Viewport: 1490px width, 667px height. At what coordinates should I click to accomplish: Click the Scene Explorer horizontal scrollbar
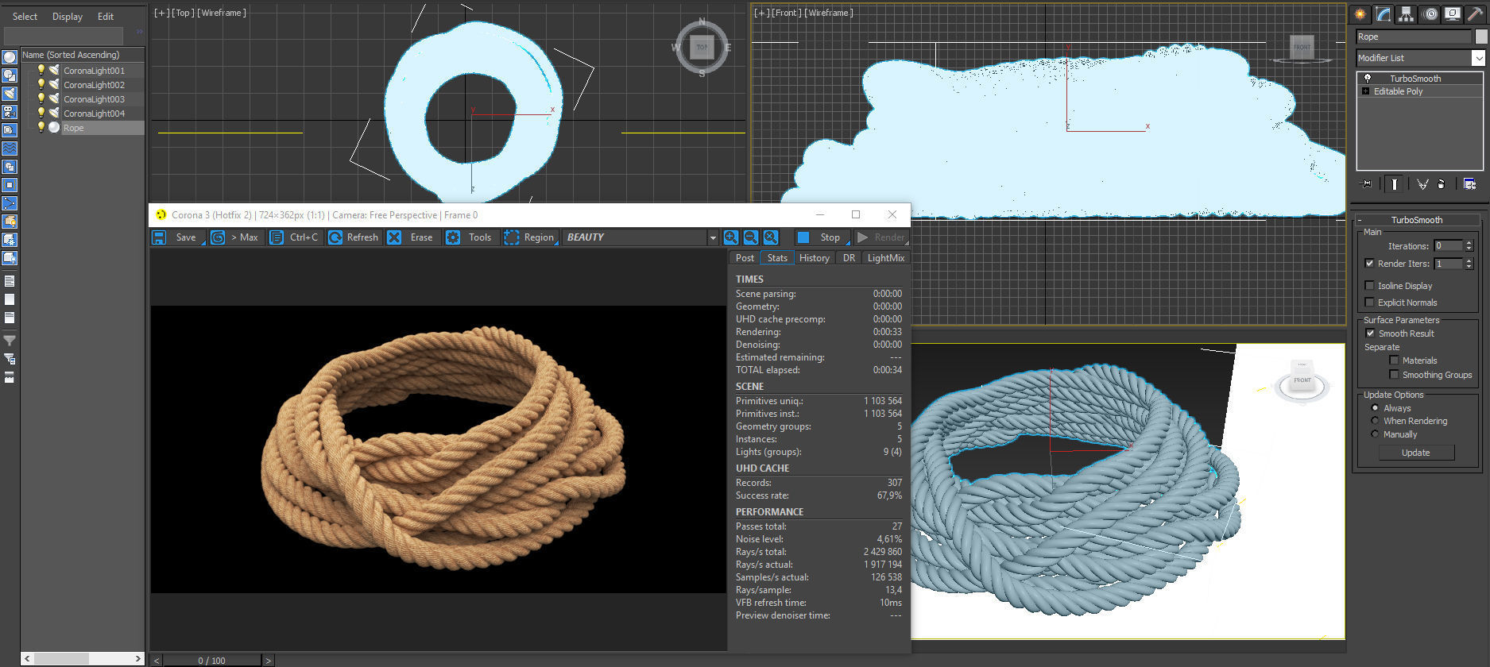tap(82, 658)
